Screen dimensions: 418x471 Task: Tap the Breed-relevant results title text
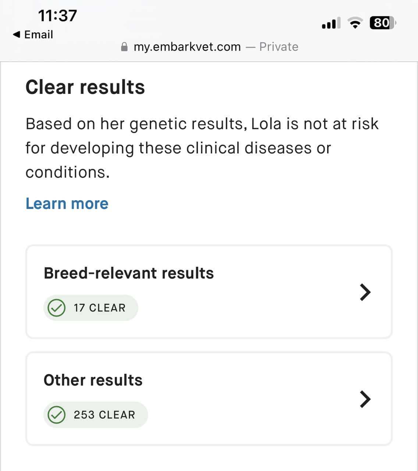129,273
